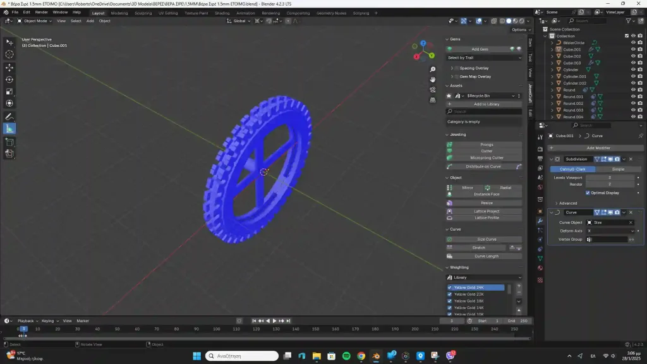The height and width of the screenshot is (364, 647).
Task: Toggle visibility eye for Cylinder.001
Action: click(633, 76)
